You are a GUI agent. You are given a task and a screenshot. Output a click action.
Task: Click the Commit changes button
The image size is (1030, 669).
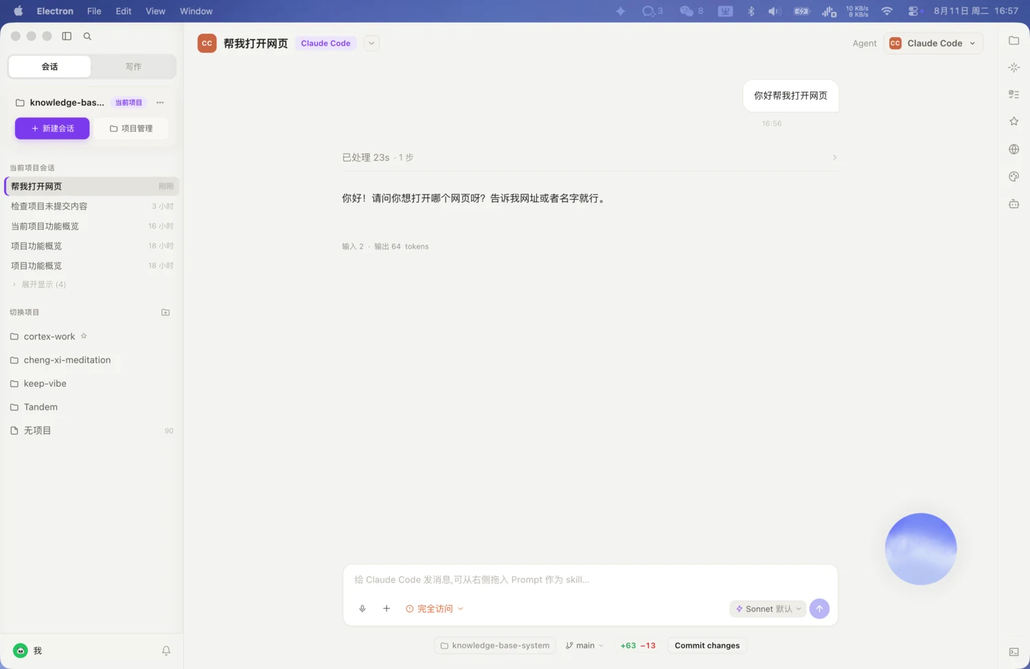[x=707, y=646]
